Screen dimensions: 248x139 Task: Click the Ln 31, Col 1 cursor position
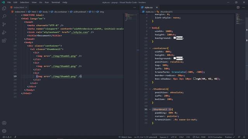pyautogui.click(x=146, y=137)
